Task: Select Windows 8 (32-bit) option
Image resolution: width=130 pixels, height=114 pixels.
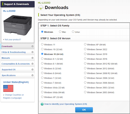Action: (42, 68)
